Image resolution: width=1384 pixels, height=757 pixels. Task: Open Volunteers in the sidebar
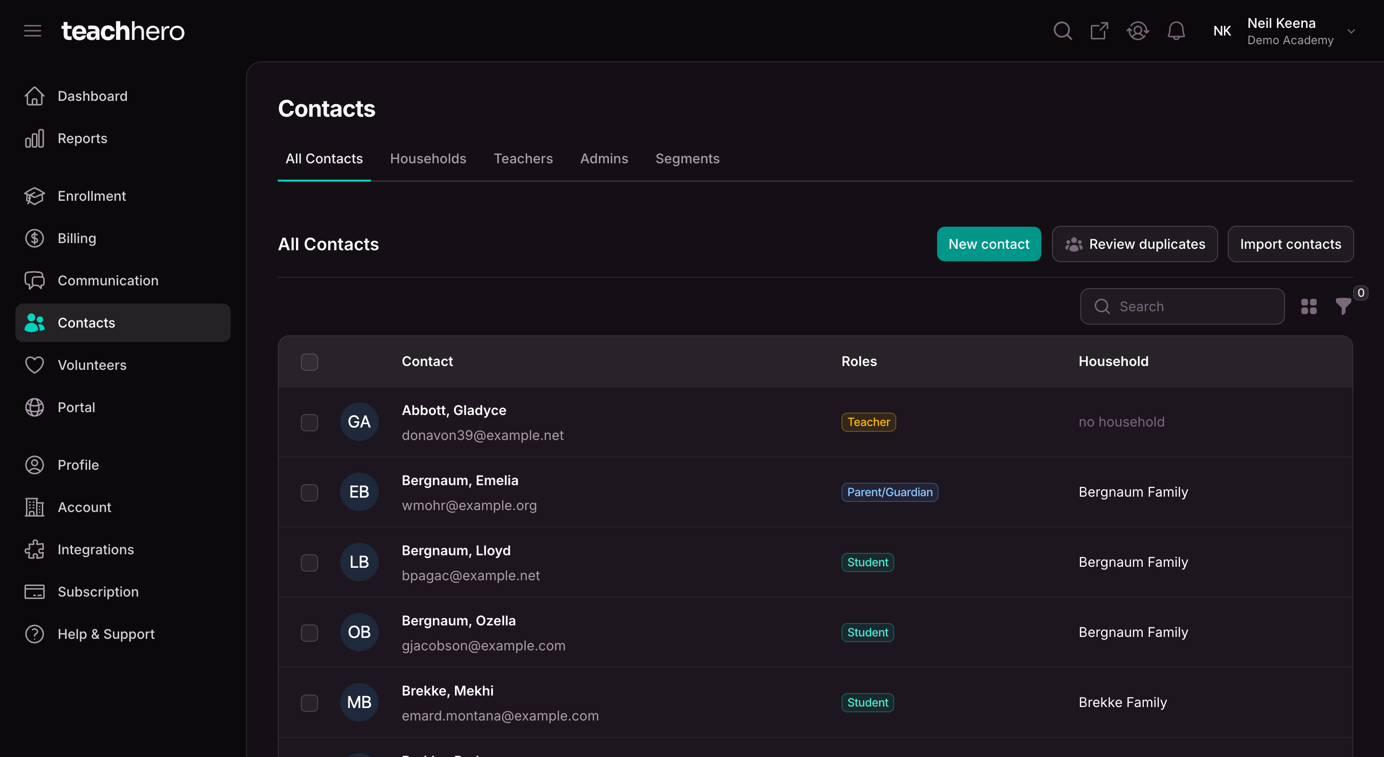123,365
